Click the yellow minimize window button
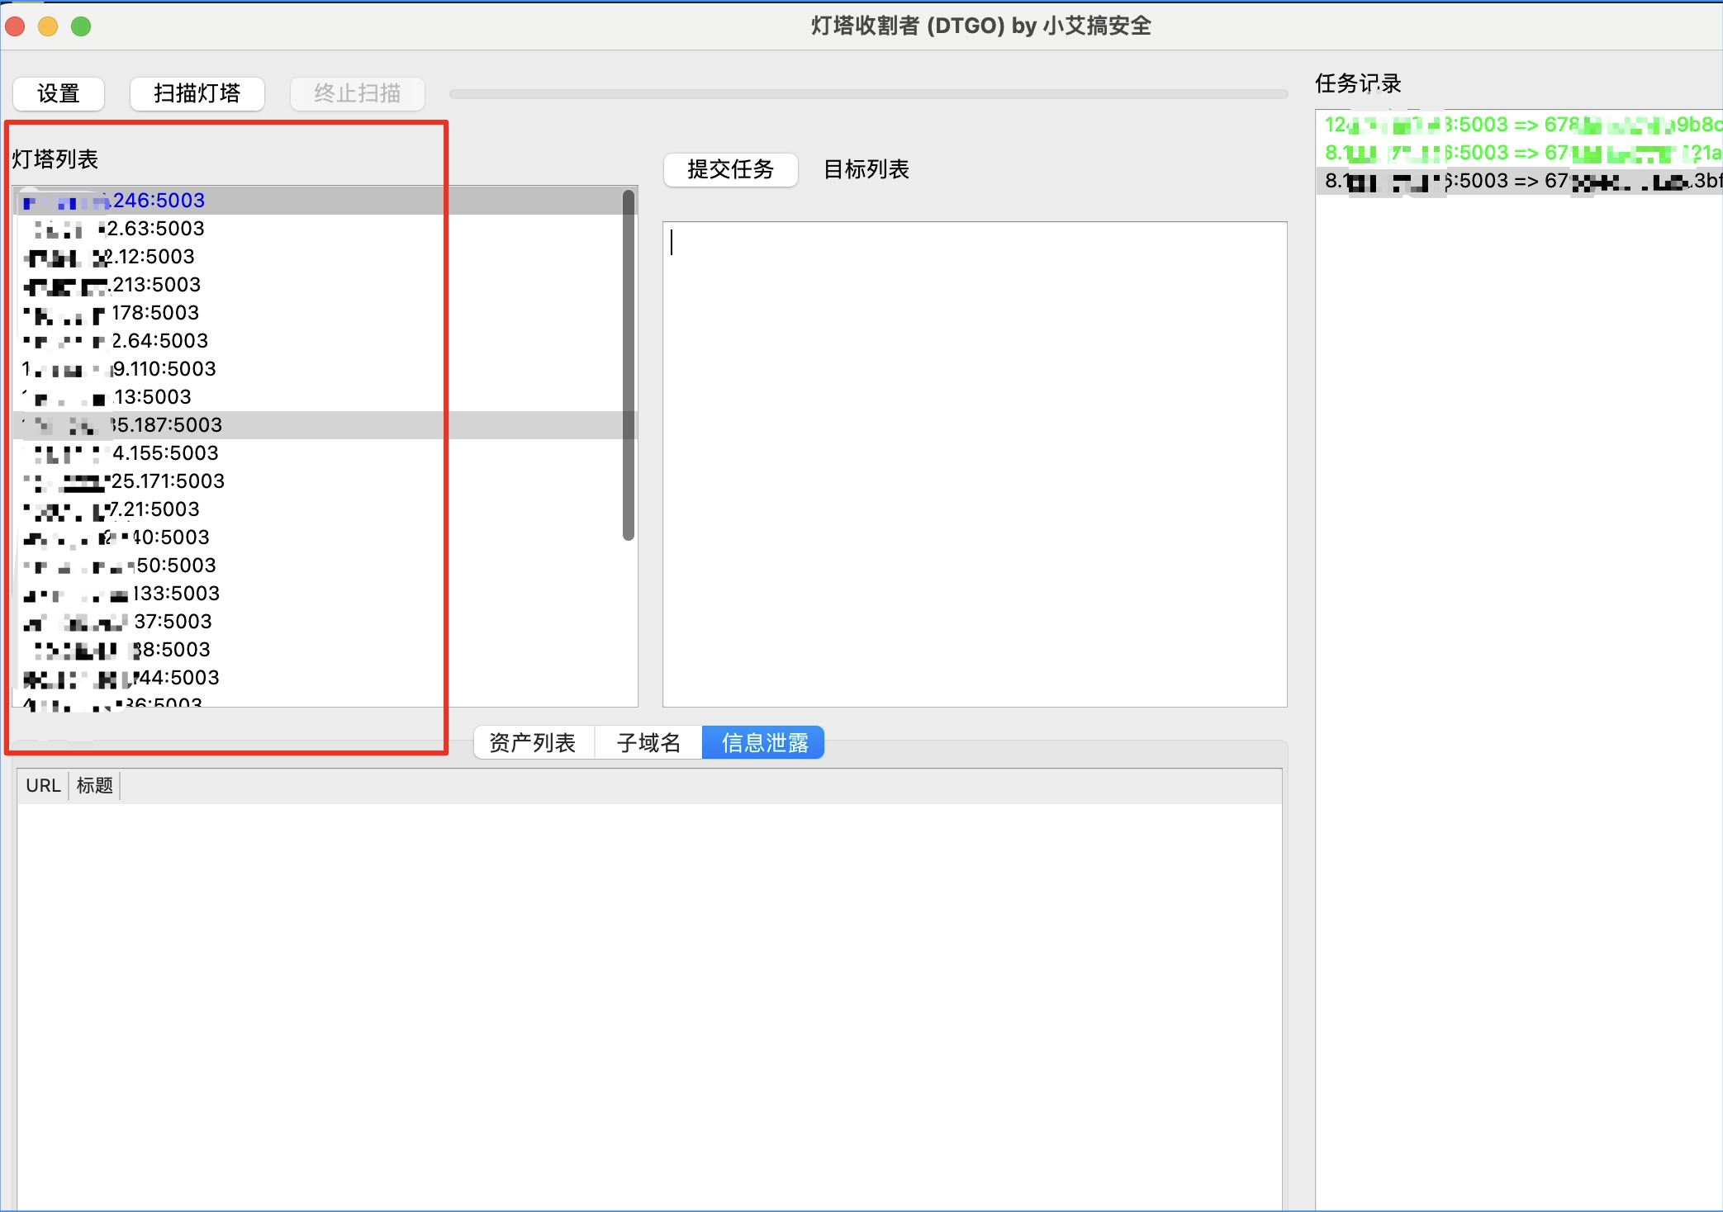Image resolution: width=1723 pixels, height=1212 pixels. (48, 26)
